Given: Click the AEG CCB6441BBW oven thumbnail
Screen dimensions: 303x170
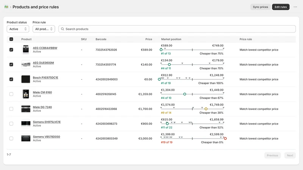Looking at the screenshot, I should (26, 50).
